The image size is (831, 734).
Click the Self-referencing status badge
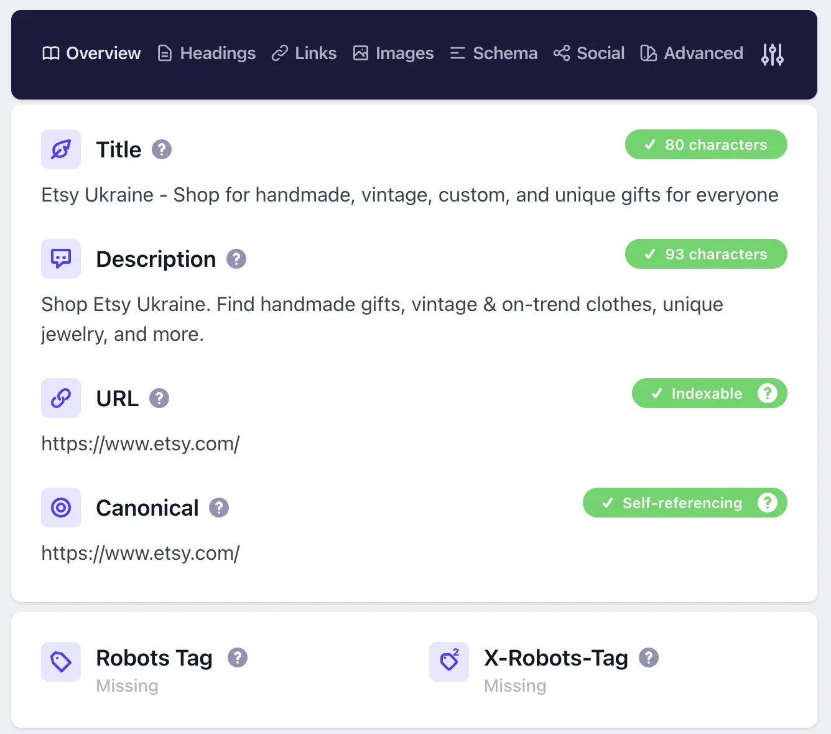point(685,503)
